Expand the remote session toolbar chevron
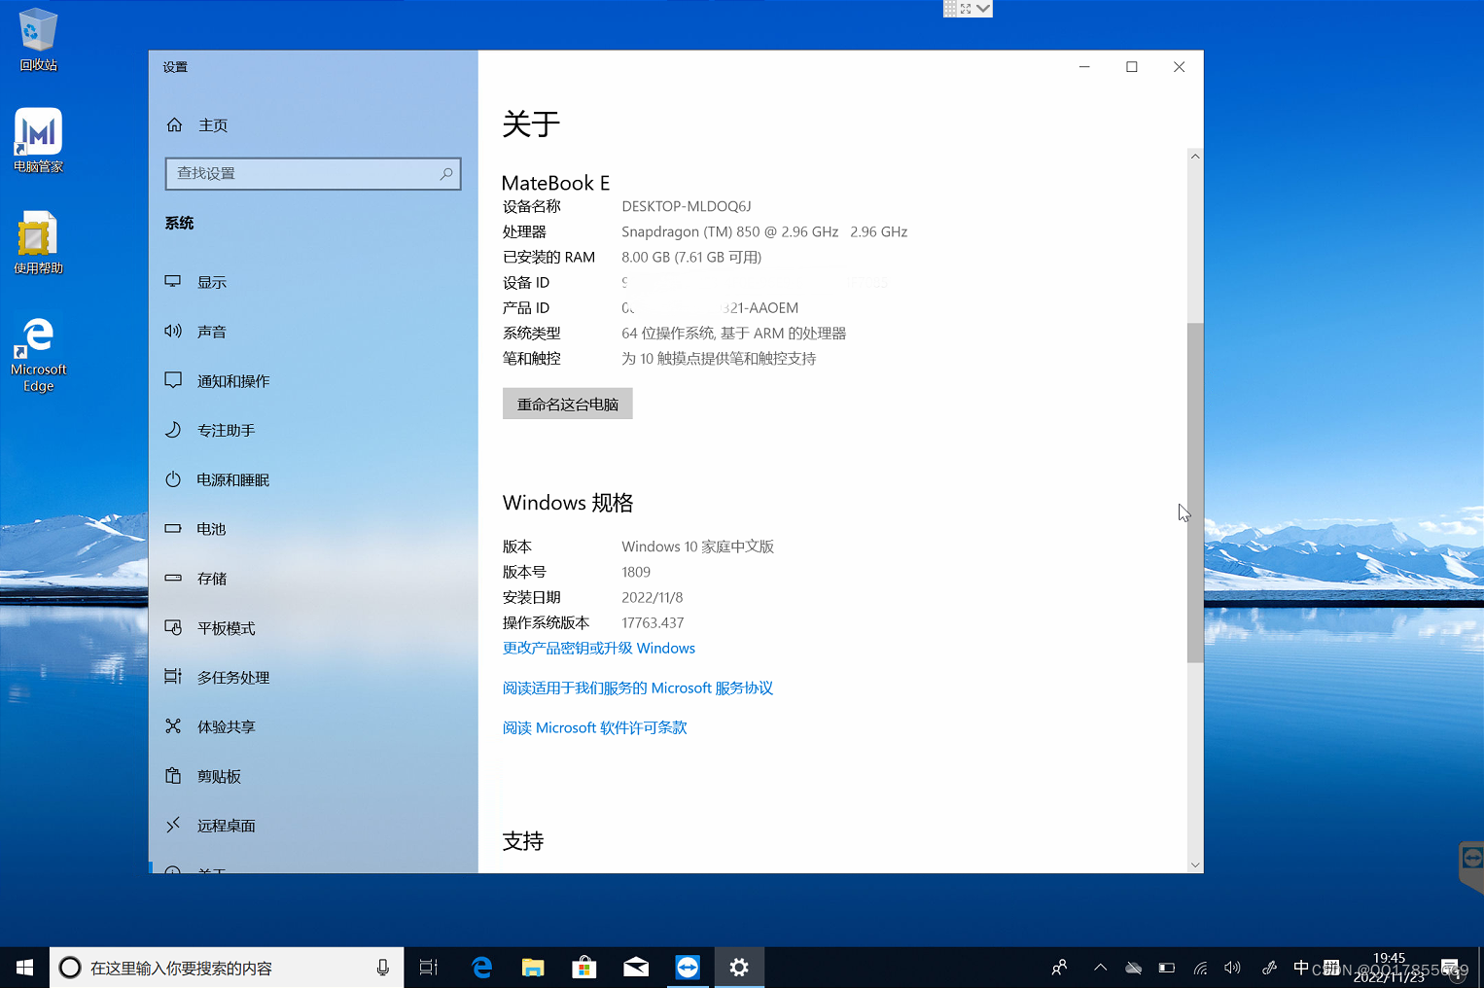The width and height of the screenshot is (1484, 988). point(984,9)
